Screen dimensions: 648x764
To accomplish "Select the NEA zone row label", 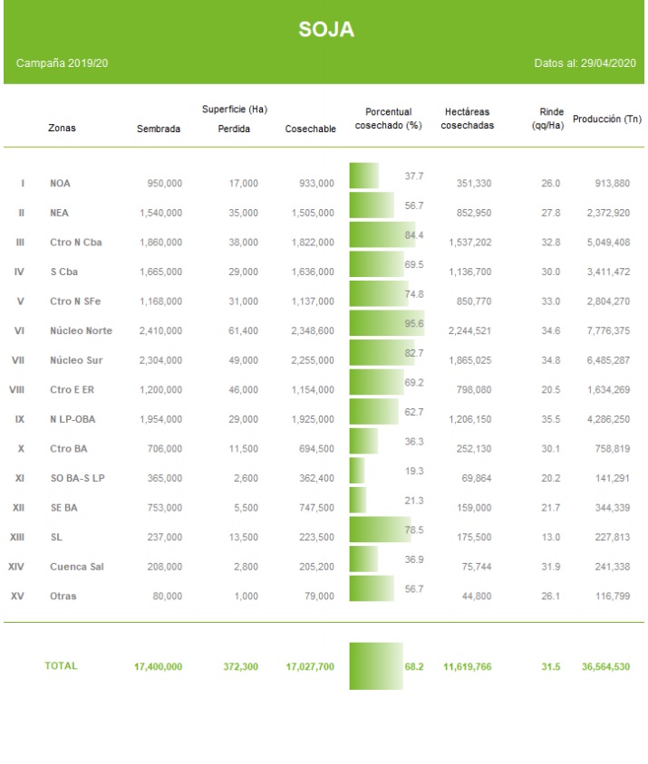I will click(60, 213).
